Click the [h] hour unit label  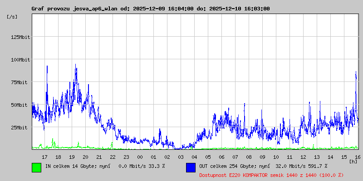click(353, 162)
